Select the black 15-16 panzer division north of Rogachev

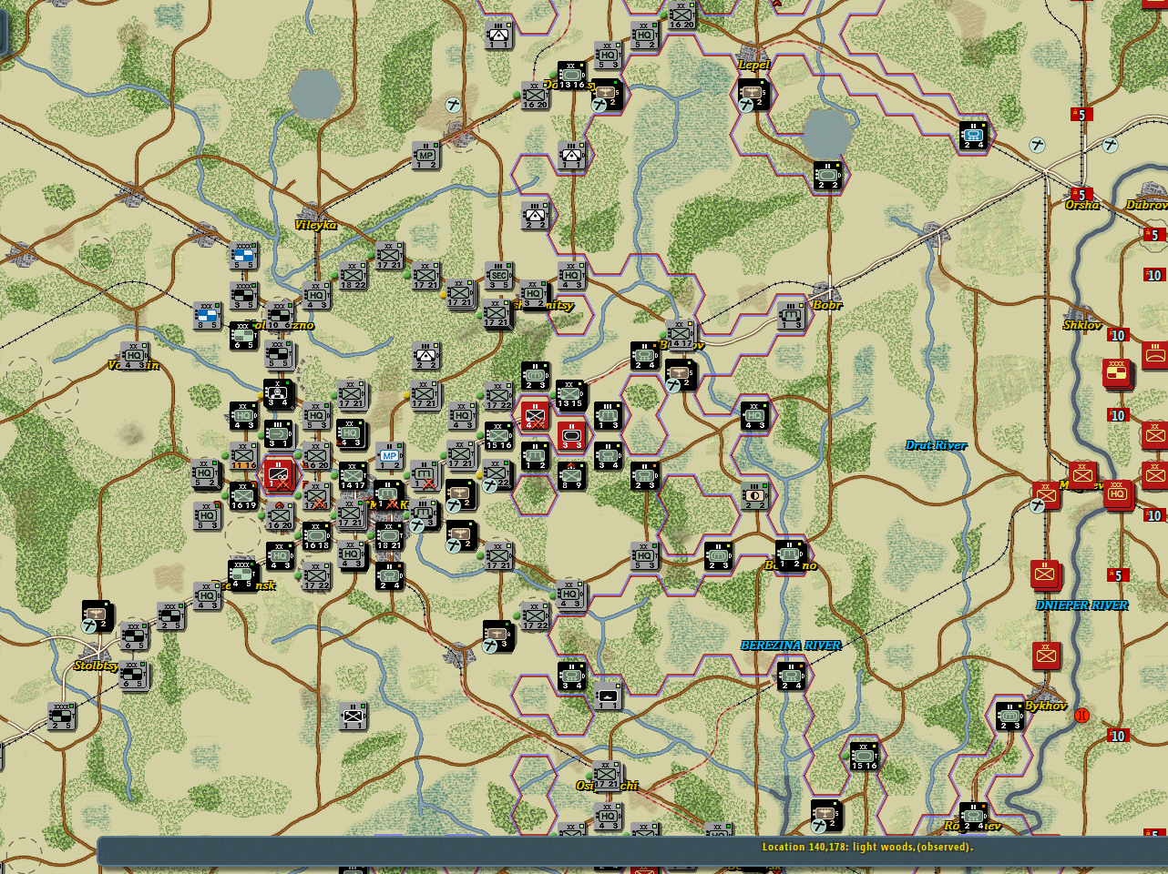click(x=864, y=757)
